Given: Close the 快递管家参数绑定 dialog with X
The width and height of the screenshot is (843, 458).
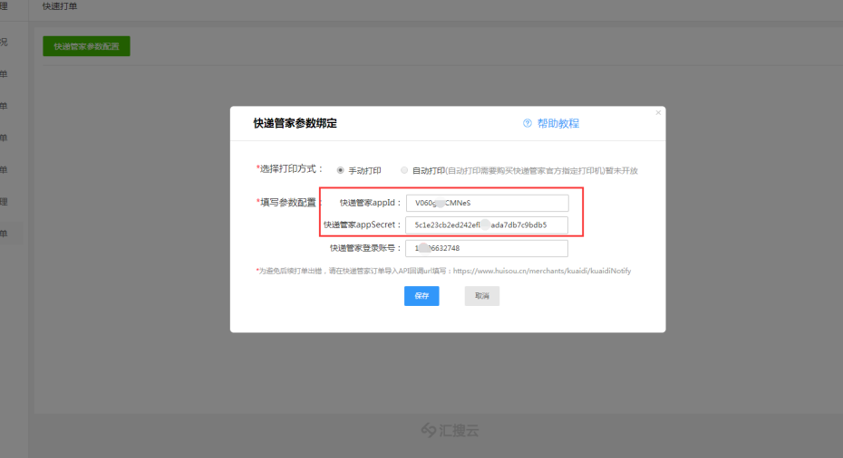Looking at the screenshot, I should (x=658, y=113).
